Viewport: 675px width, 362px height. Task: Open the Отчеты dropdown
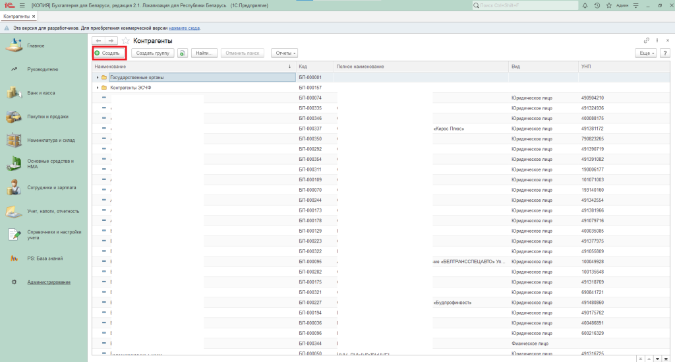284,53
